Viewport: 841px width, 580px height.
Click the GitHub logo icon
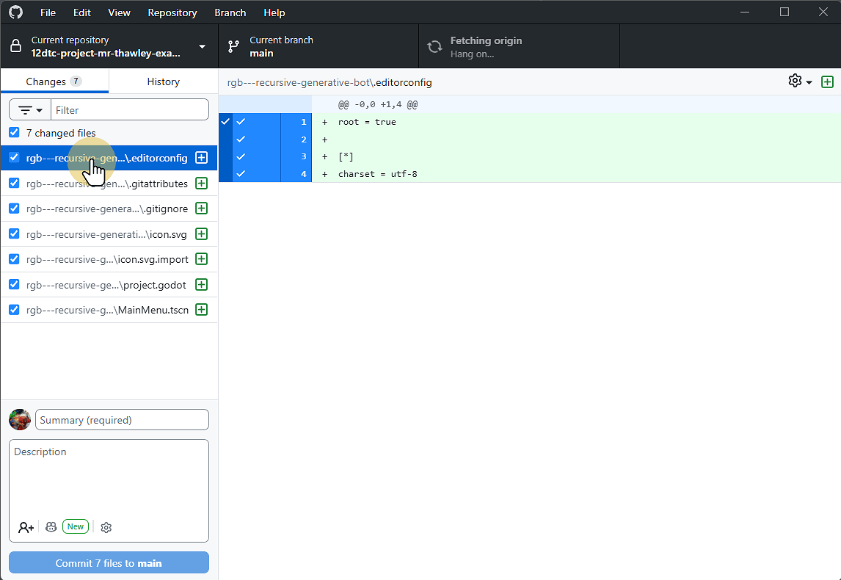tap(15, 12)
